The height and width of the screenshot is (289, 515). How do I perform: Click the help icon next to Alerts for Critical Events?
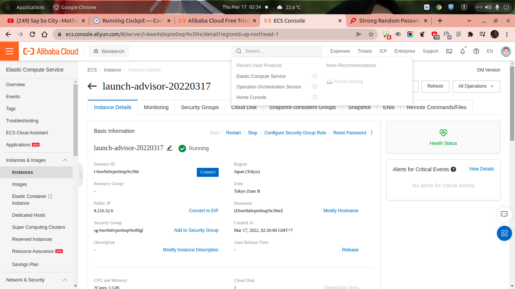point(454,169)
